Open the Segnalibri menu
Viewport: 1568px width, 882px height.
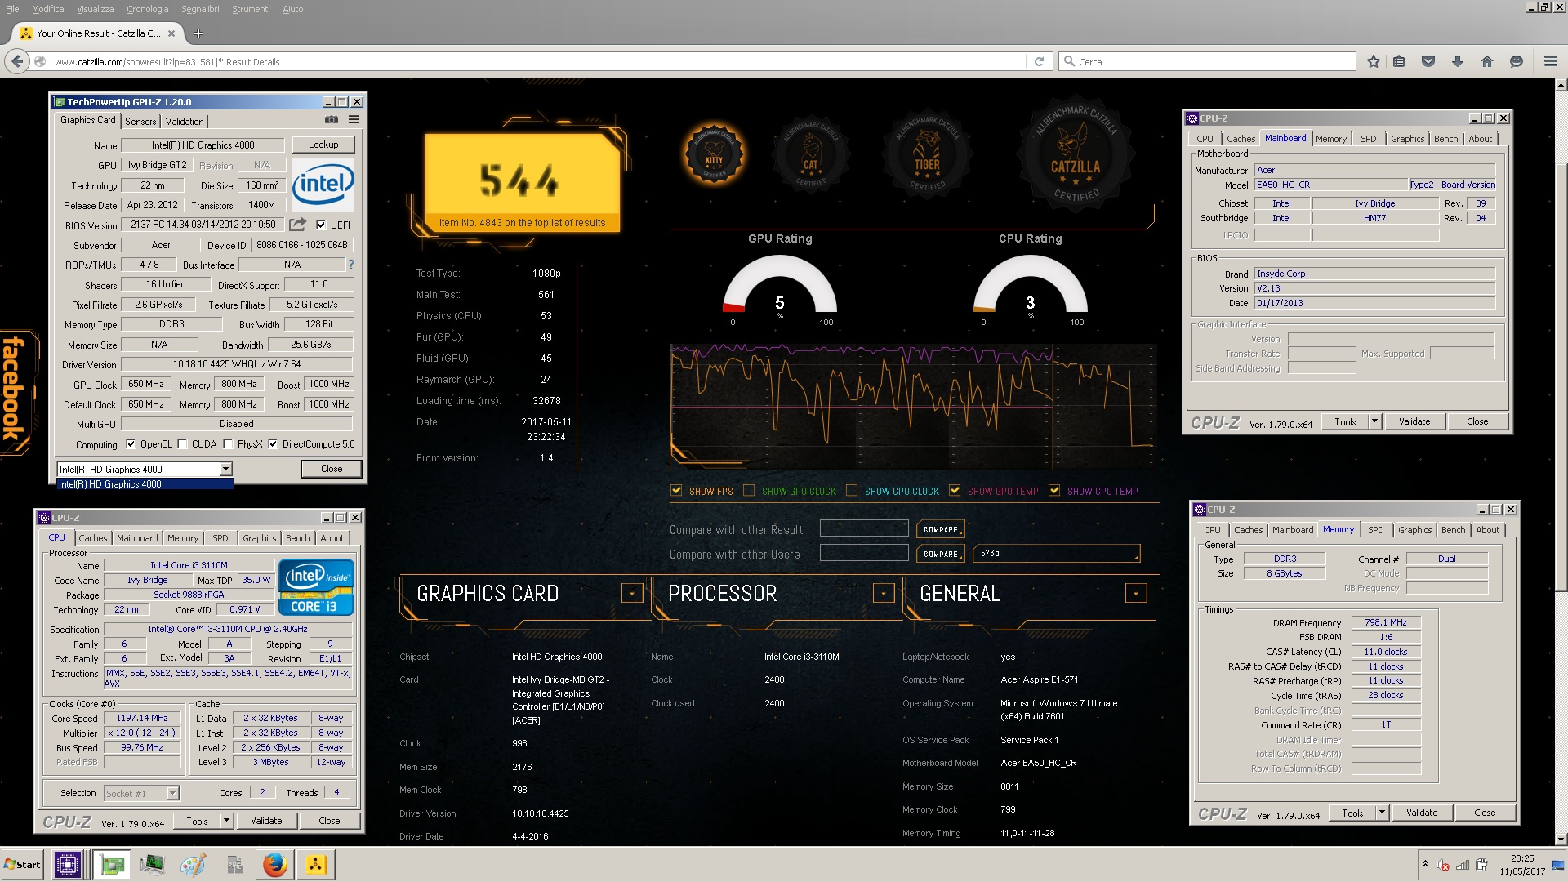[200, 9]
